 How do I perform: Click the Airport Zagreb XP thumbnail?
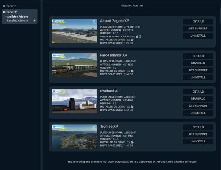(x=74, y=31)
